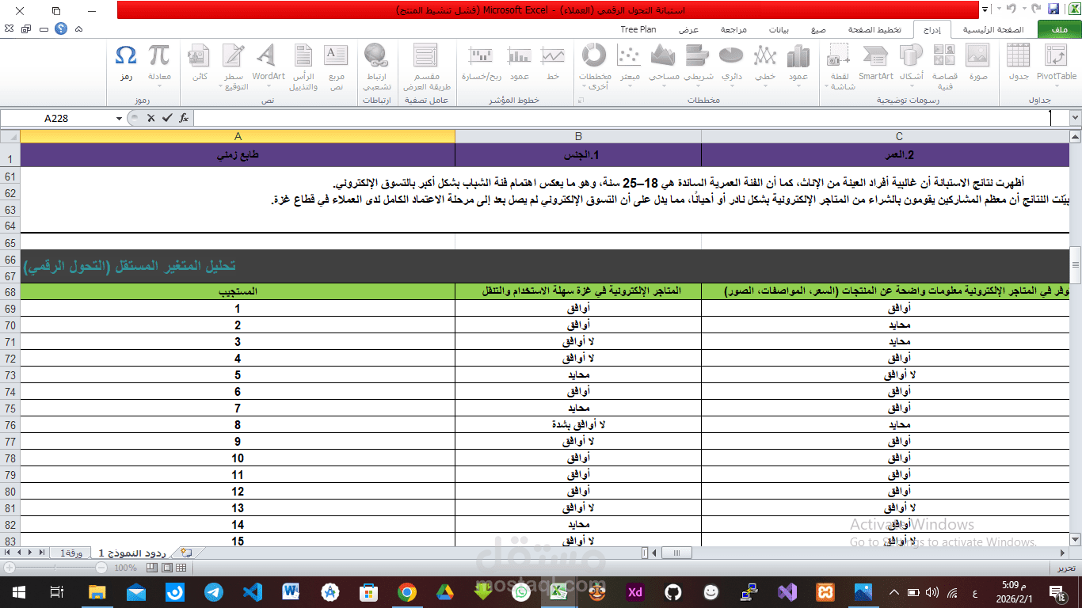Select the ردود النموذج 1 sheet tab
This screenshot has height=608, width=1082.
pyautogui.click(x=132, y=552)
